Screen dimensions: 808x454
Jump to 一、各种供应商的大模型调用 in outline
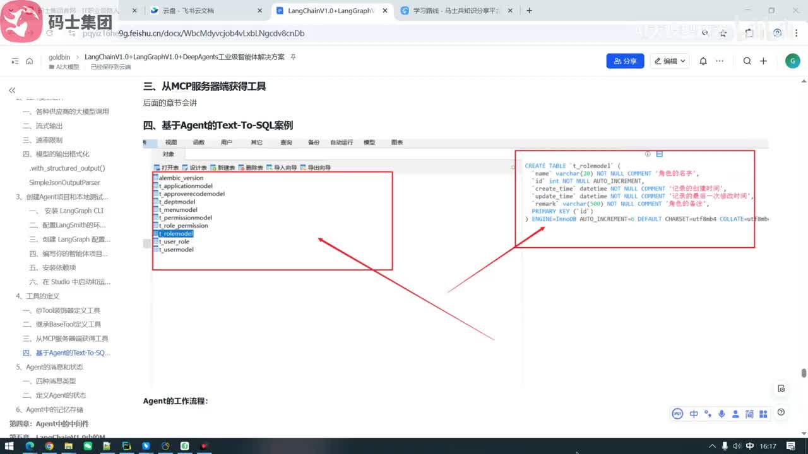tap(66, 112)
